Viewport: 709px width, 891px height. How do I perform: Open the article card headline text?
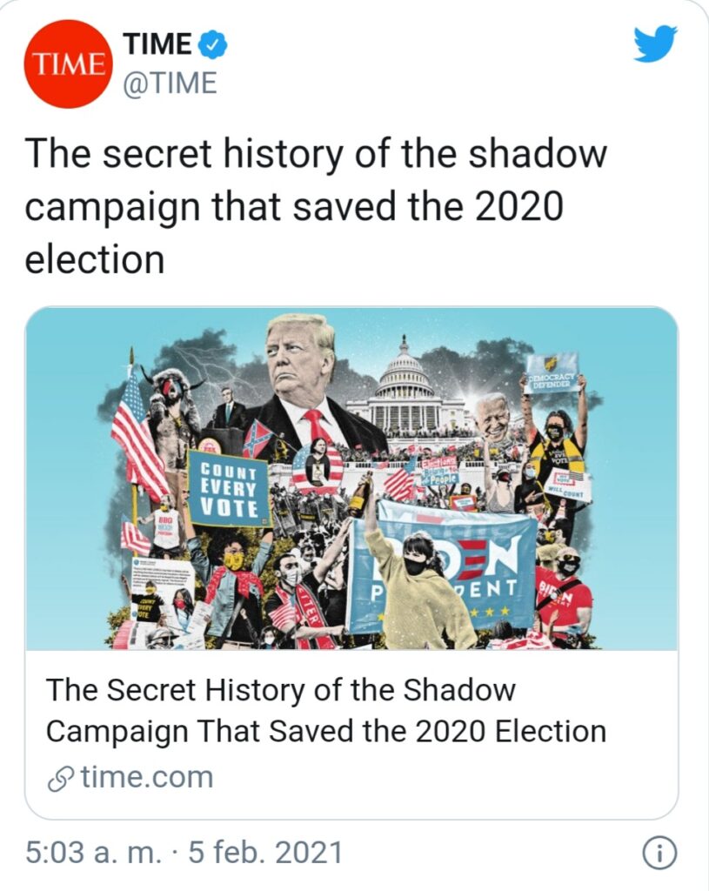pyautogui.click(x=326, y=710)
